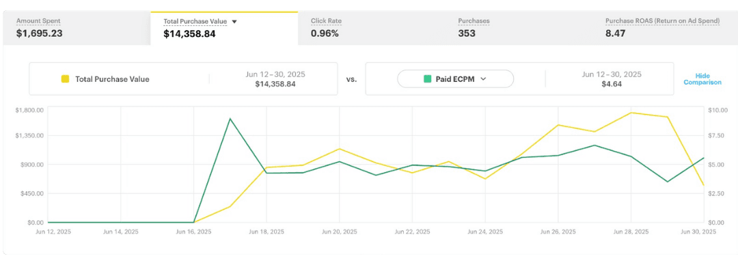The height and width of the screenshot is (265, 738).
Task: Click the Jun 16, 2025 axis label
Action: coord(193,232)
